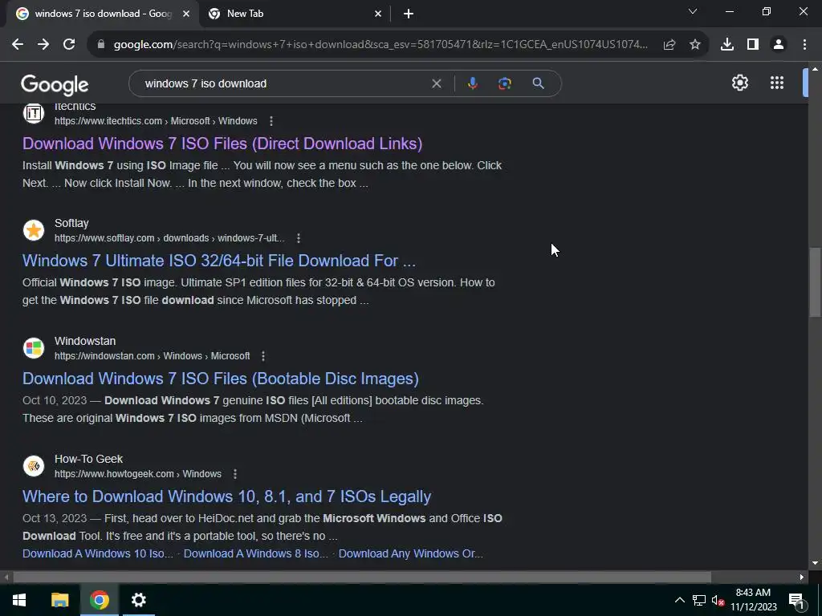Open Download A Windows 10 Iso sitelink
The image size is (822, 616).
point(97,553)
